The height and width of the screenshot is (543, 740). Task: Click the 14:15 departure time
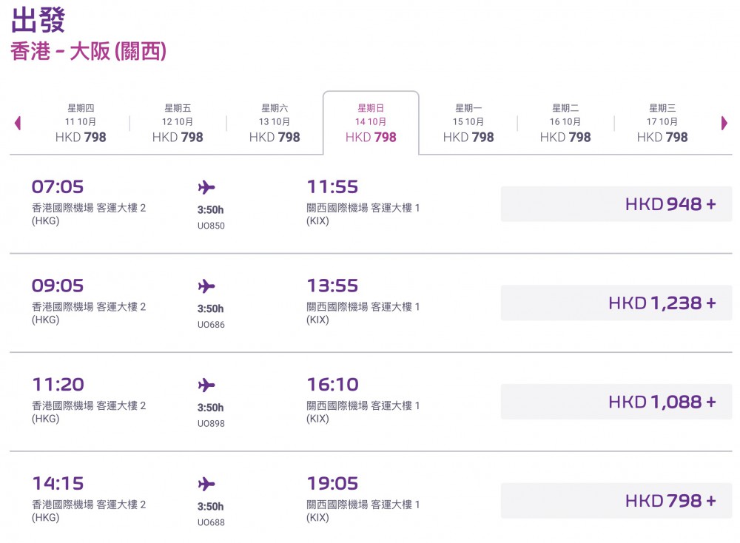(x=58, y=484)
